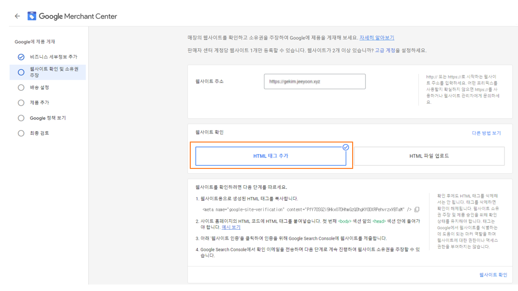Click the circle beside Google 정책 보기
The width and height of the screenshot is (518, 291).
point(21,118)
